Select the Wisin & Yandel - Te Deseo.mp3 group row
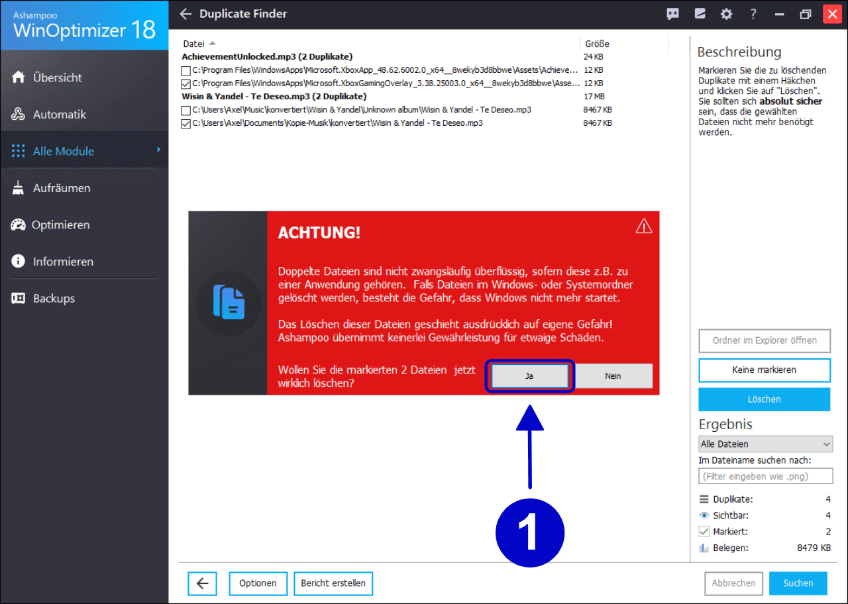848x604 pixels. point(274,97)
